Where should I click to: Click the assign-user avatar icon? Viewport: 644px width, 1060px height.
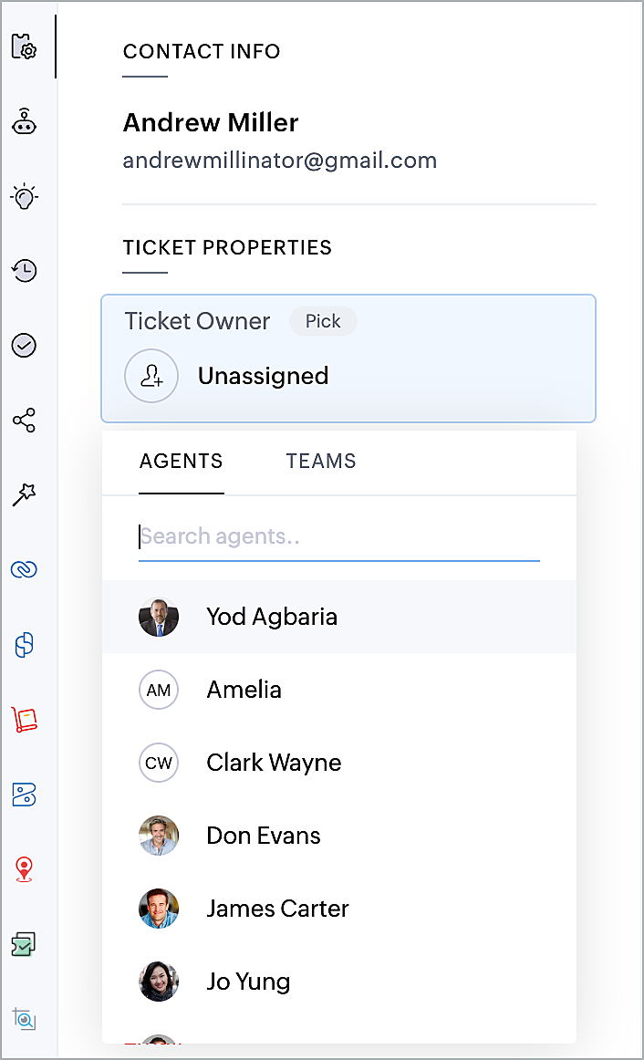[x=151, y=376]
